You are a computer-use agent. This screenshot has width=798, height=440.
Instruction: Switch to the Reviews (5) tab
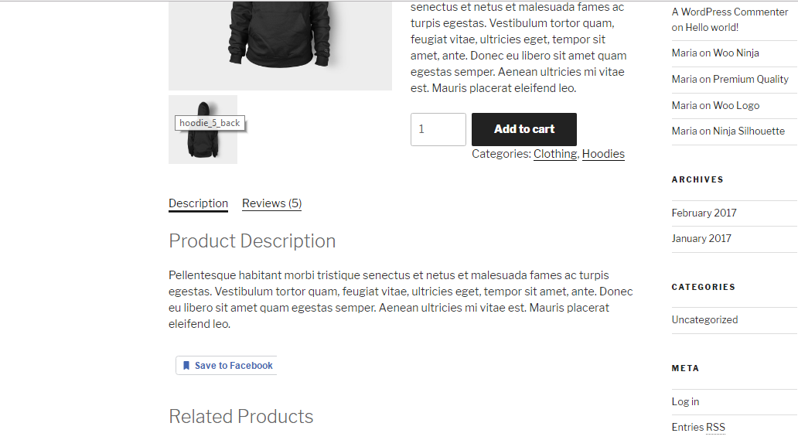point(271,203)
